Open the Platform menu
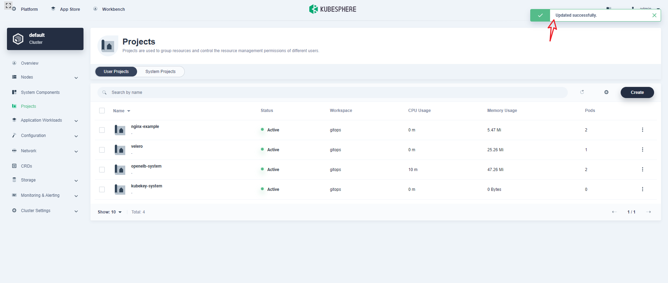668x283 pixels. (x=29, y=9)
